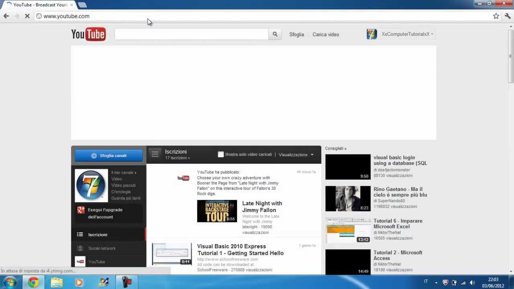Open visual basic login using a database title
This screenshot has height=289, width=514.
[x=400, y=161]
